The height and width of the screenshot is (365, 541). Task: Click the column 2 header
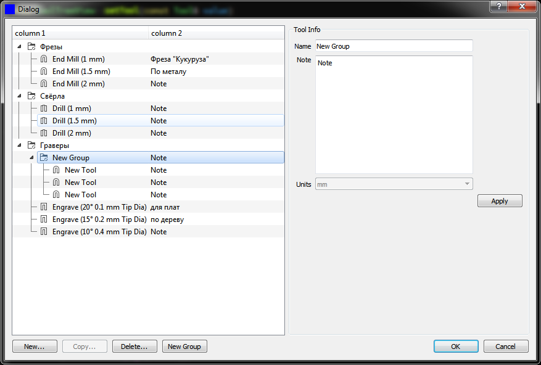(x=217, y=33)
